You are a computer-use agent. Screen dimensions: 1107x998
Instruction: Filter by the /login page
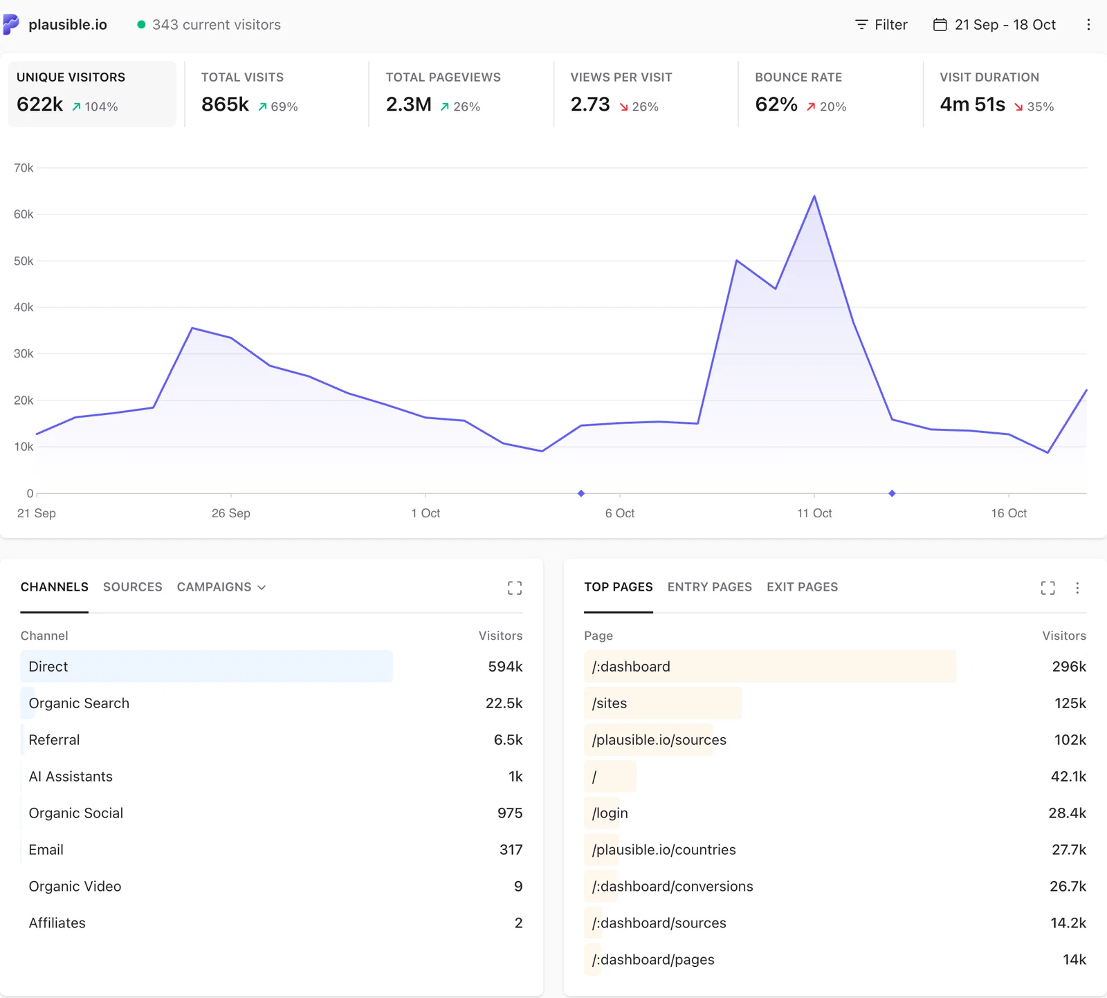835,813
